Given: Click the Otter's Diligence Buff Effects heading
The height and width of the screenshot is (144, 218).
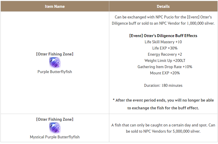Looking at the screenshot, I should [x=163, y=36].
